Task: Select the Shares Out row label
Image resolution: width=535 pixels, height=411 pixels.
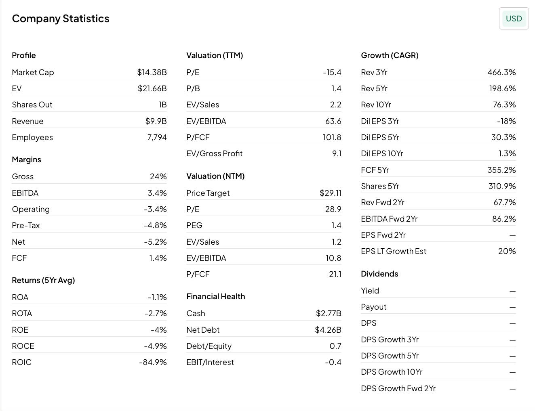Action: point(32,105)
